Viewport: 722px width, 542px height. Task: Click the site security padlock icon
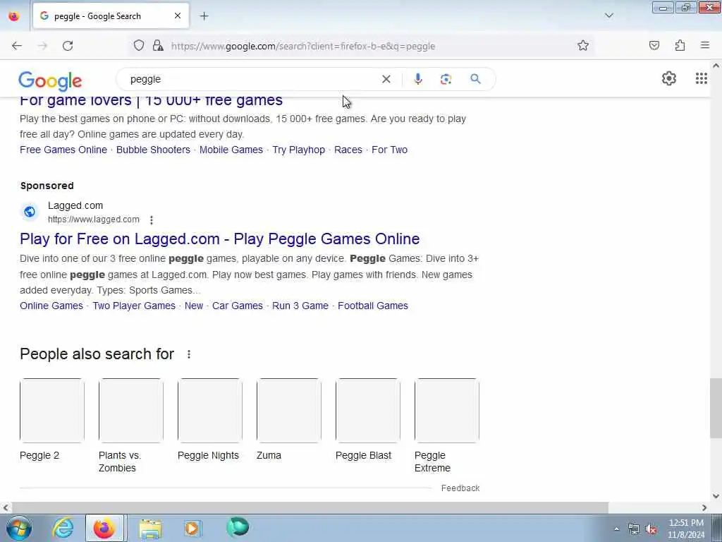tap(158, 46)
